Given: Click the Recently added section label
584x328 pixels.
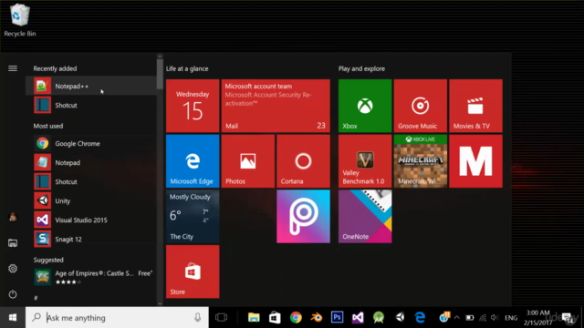Looking at the screenshot, I should coord(55,68).
